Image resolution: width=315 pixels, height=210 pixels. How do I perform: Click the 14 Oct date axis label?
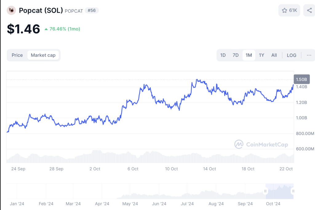(209, 169)
